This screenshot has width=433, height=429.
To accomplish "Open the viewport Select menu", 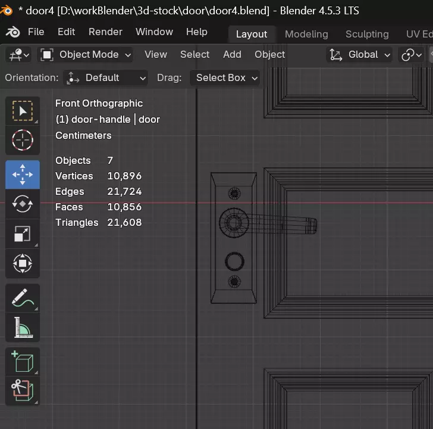I will point(195,54).
